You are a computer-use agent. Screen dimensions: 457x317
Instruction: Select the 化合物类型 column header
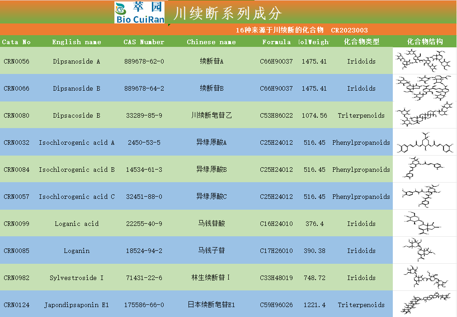coord(362,41)
